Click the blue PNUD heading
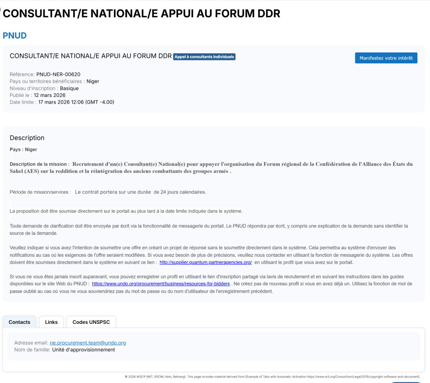Image resolution: width=430 pixels, height=383 pixels. (x=15, y=36)
